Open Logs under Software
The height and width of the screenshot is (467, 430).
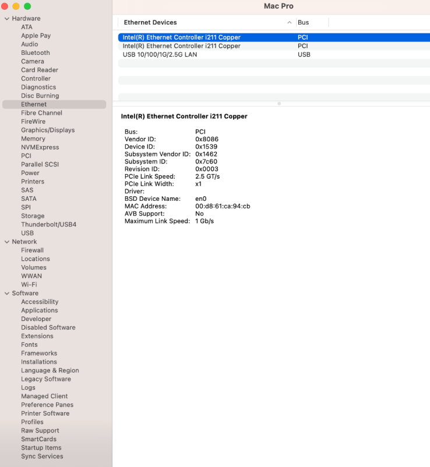28,388
